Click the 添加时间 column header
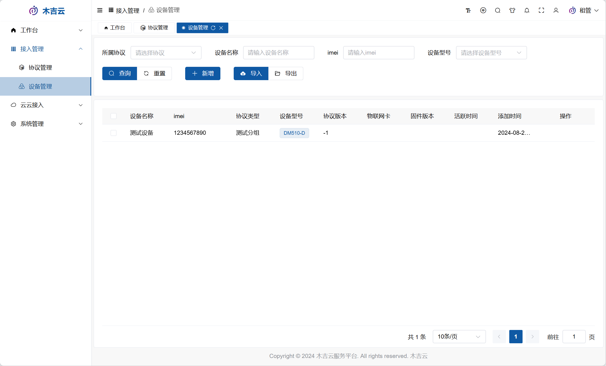This screenshot has width=606, height=366. point(510,116)
